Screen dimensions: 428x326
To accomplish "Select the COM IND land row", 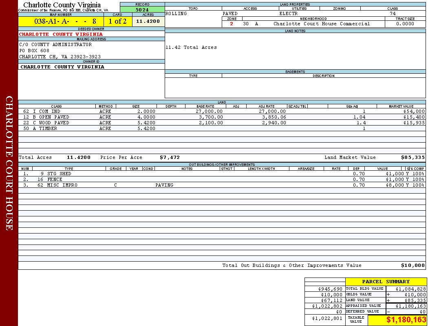I will pyautogui.click(x=49, y=111).
